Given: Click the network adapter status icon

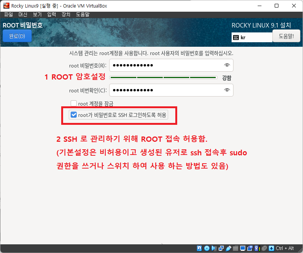Looking at the screenshot, I should point(221,248).
